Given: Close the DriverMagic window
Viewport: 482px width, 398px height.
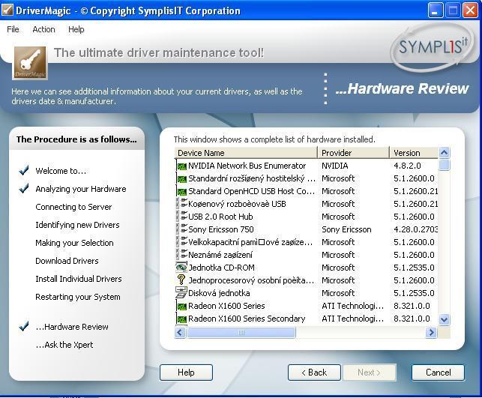Looking at the screenshot, I should tap(470, 10).
